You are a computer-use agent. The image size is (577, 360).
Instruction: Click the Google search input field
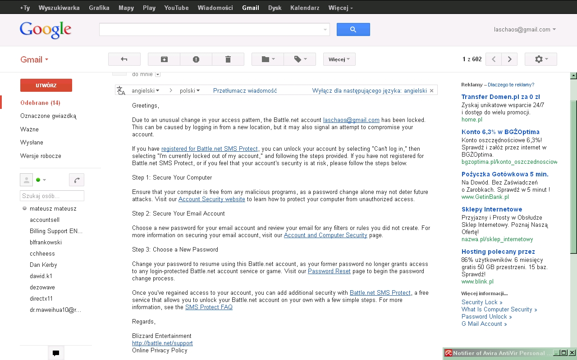pyautogui.click(x=211, y=30)
